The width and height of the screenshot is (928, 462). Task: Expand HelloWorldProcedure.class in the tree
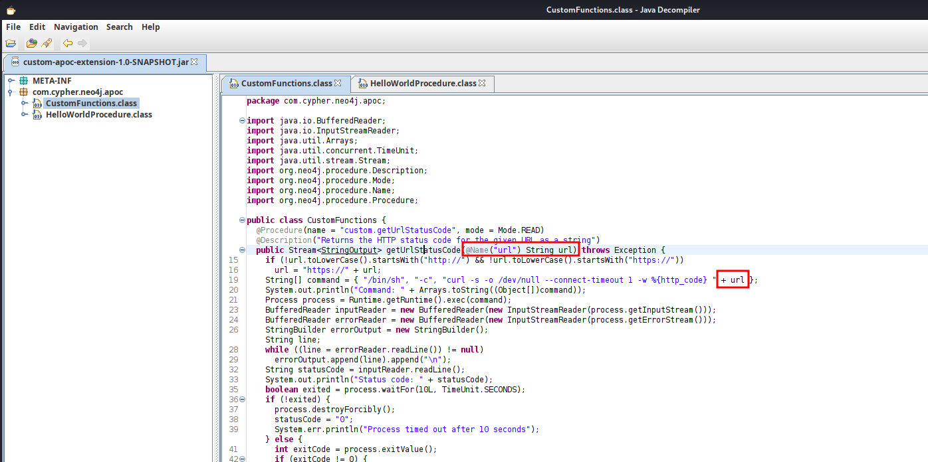click(x=25, y=115)
